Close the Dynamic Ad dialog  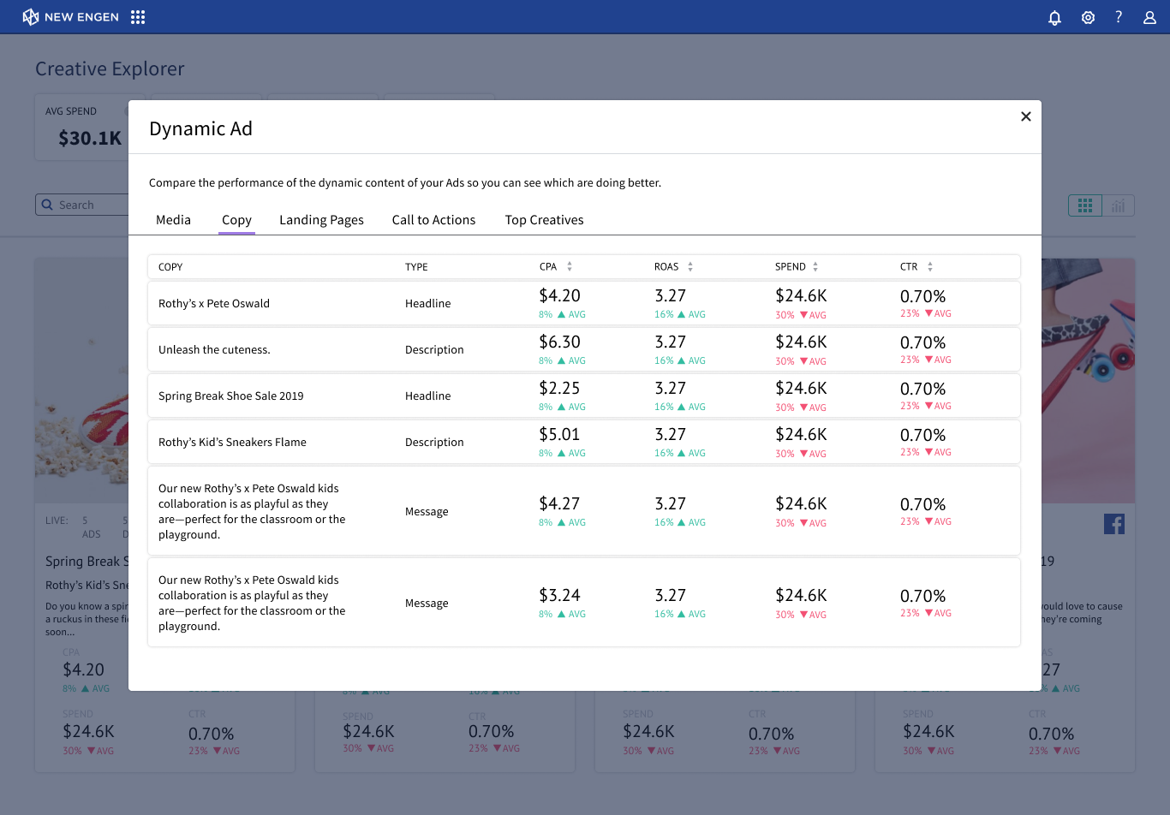[x=1026, y=116]
